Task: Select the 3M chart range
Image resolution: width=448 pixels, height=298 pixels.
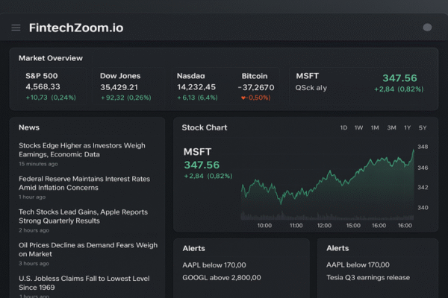Action: pos(391,127)
